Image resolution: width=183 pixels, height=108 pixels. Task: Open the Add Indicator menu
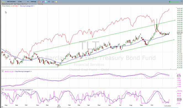coord(11,2)
